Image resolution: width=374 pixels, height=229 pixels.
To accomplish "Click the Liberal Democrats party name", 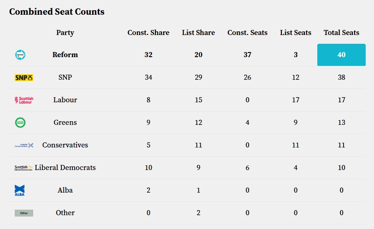I will coord(65,168).
